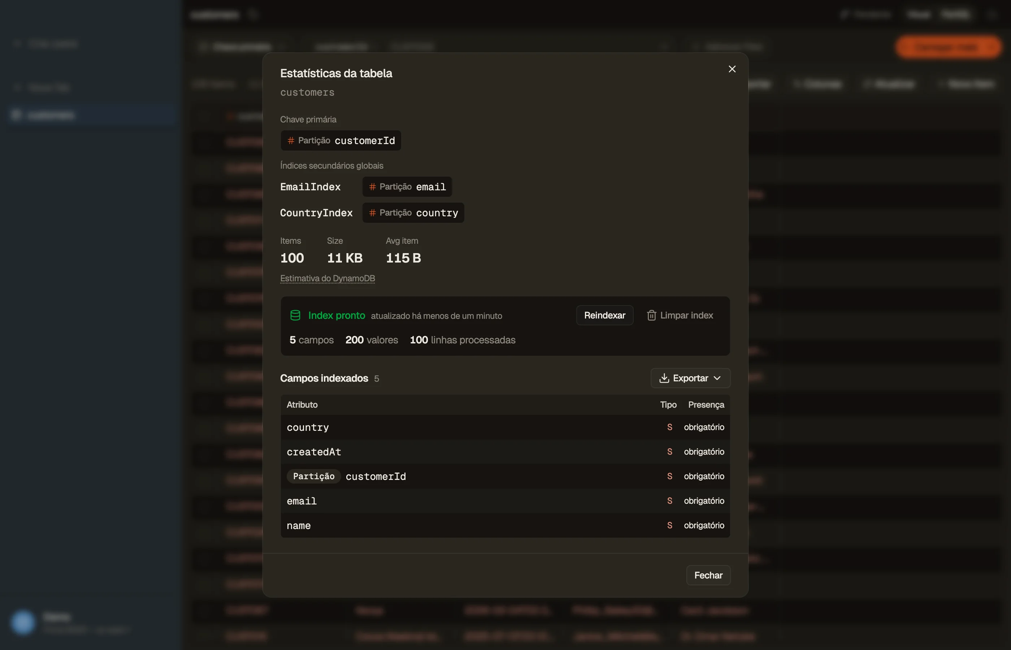Viewport: 1011px width, 650px height.
Task: Click the trash icon beside Limpar index
Action: (651, 315)
